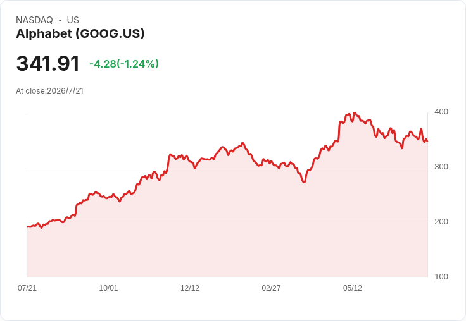
Task: Click the US market label
Action: pos(73,20)
